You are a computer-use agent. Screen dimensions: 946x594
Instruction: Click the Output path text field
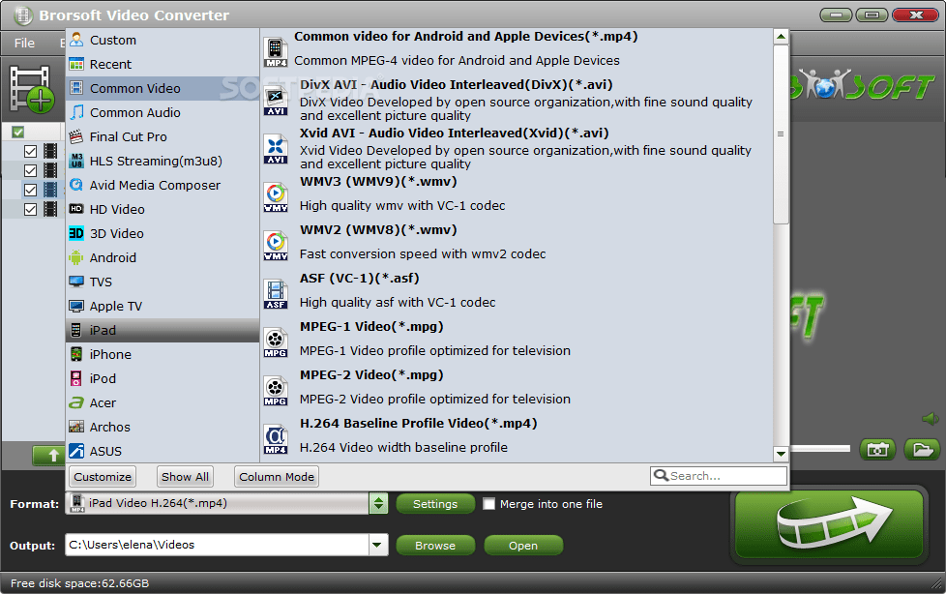pyautogui.click(x=218, y=545)
